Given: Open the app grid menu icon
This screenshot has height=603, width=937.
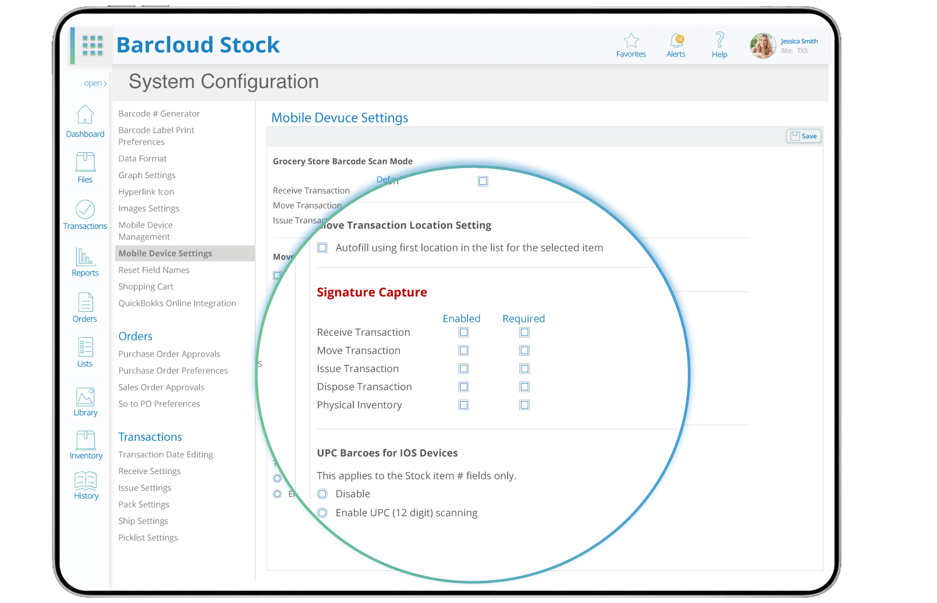Looking at the screenshot, I should tap(93, 45).
